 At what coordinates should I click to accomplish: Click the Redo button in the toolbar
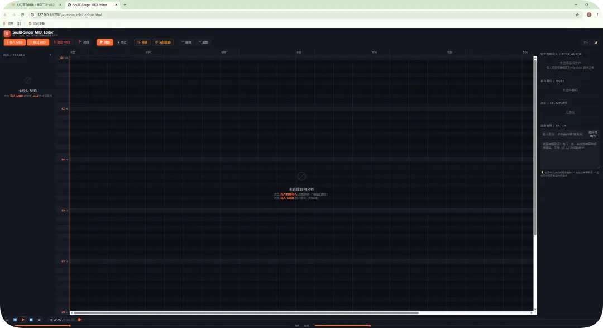[203, 42]
